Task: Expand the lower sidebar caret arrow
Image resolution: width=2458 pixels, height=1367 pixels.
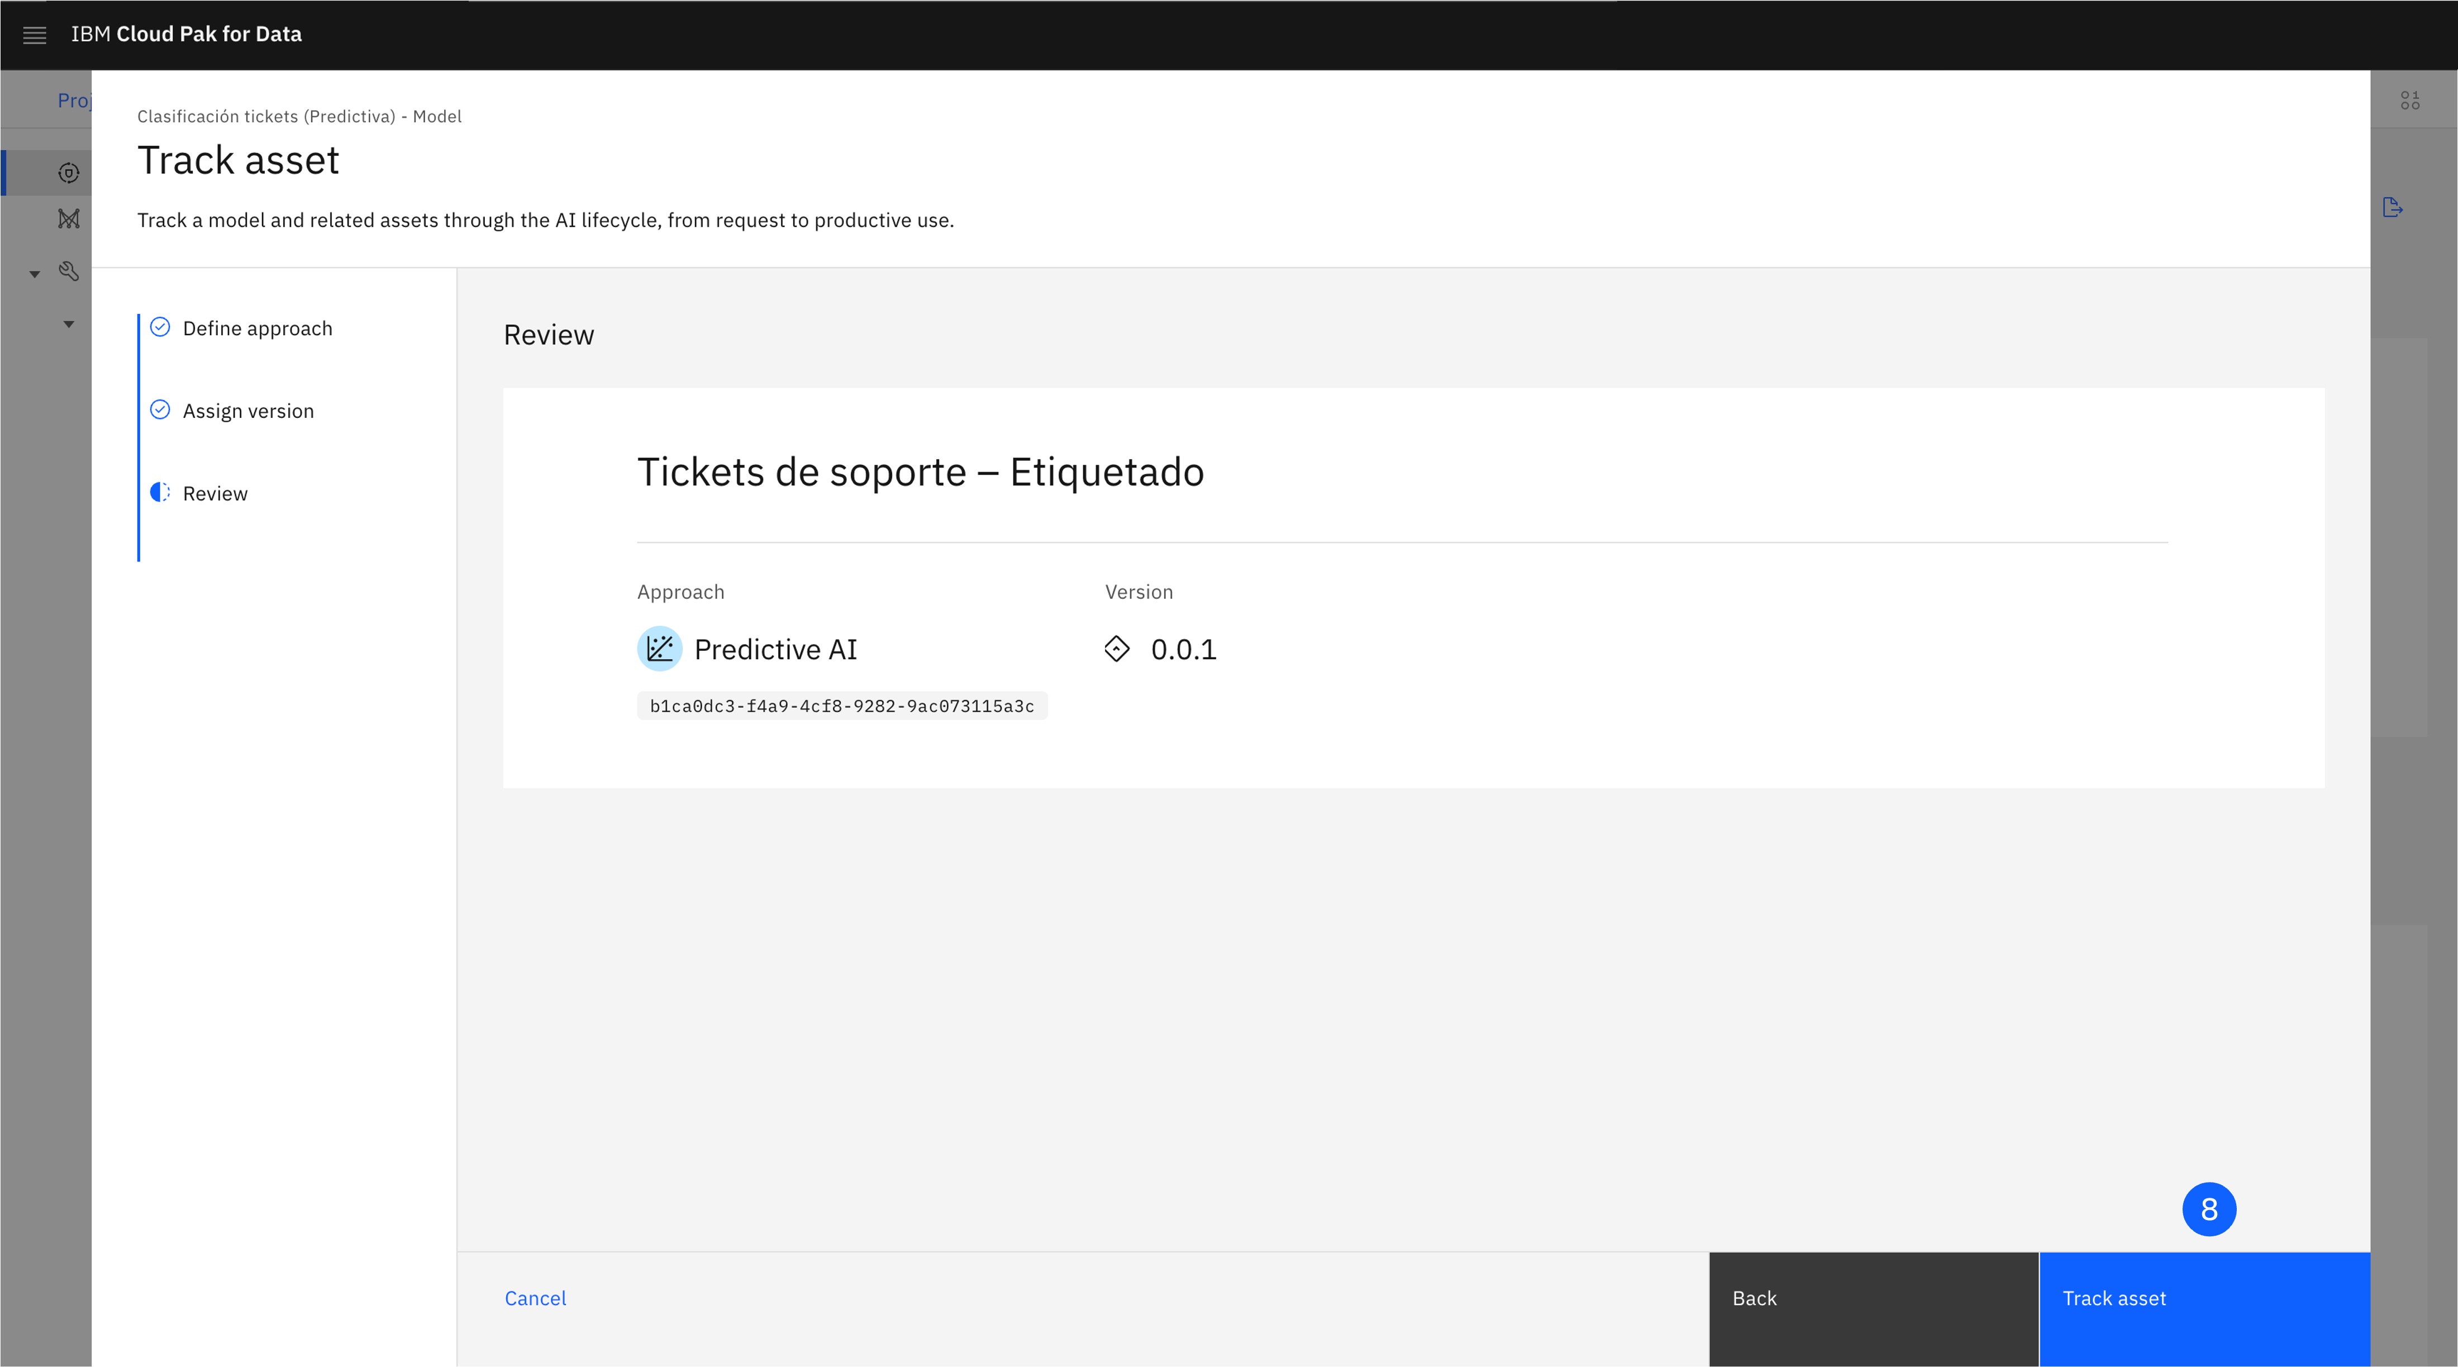Action: click(69, 325)
